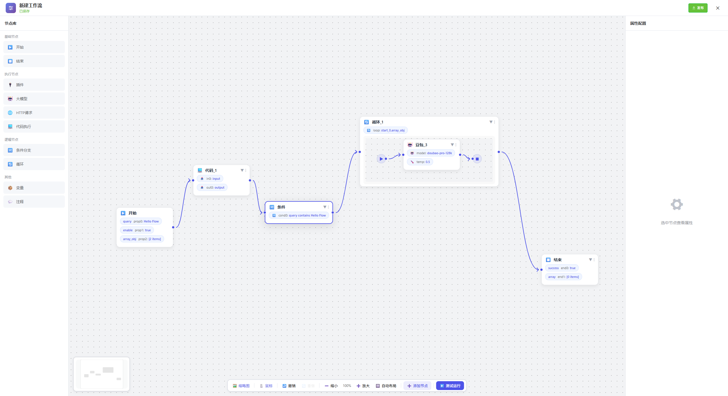Screen dimensions: 728x396
Task: Click the green 发布 publish button
Action: (698, 8)
